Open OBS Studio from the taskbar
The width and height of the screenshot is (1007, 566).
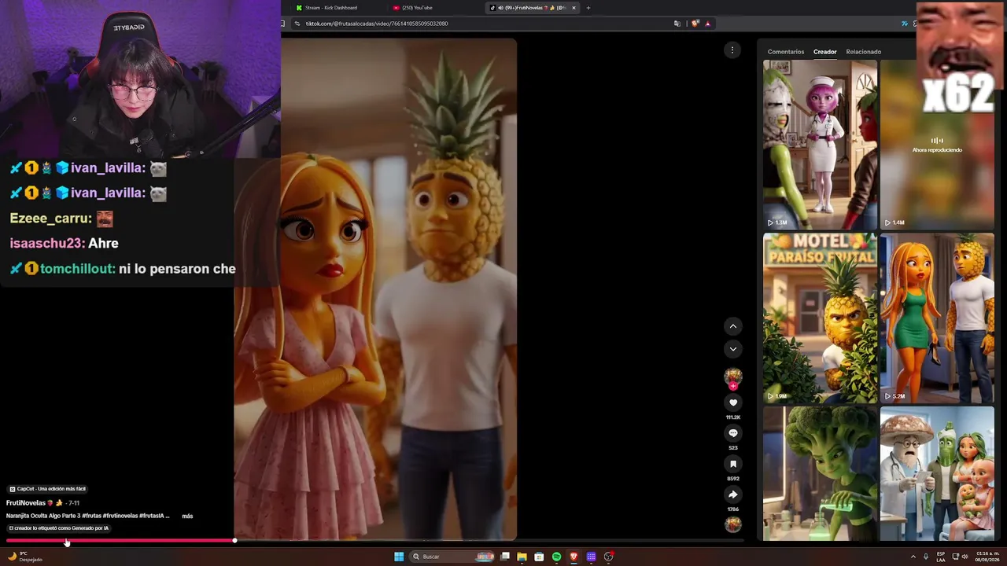pos(608,557)
